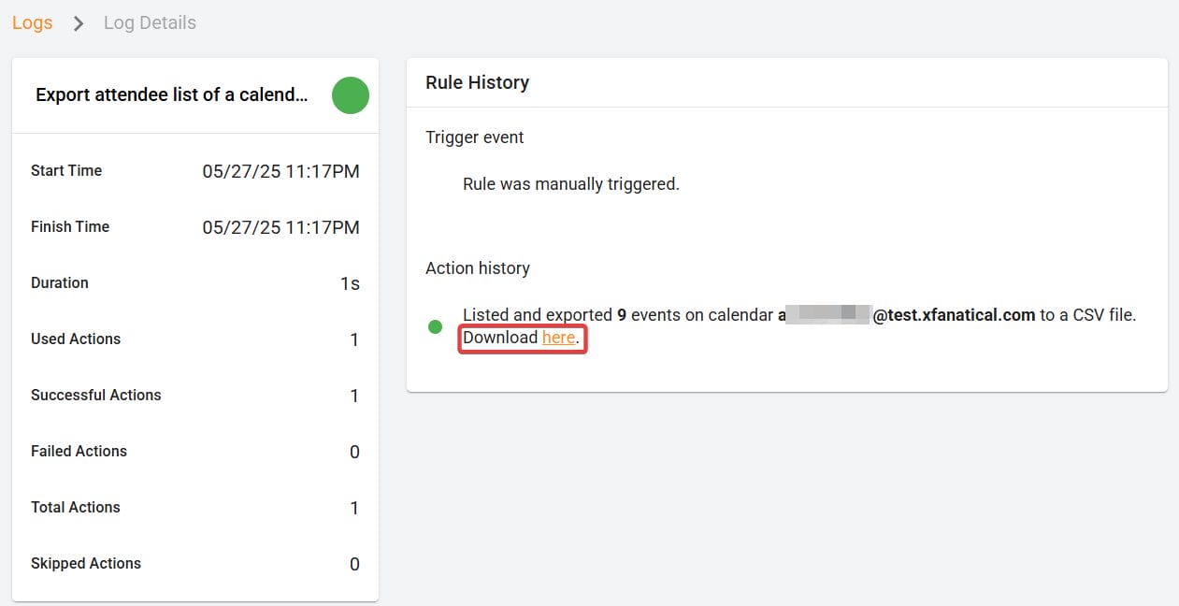This screenshot has height=606, width=1179.
Task: Click the Start Time value 05/27/25 11:17PM
Action: coord(281,171)
